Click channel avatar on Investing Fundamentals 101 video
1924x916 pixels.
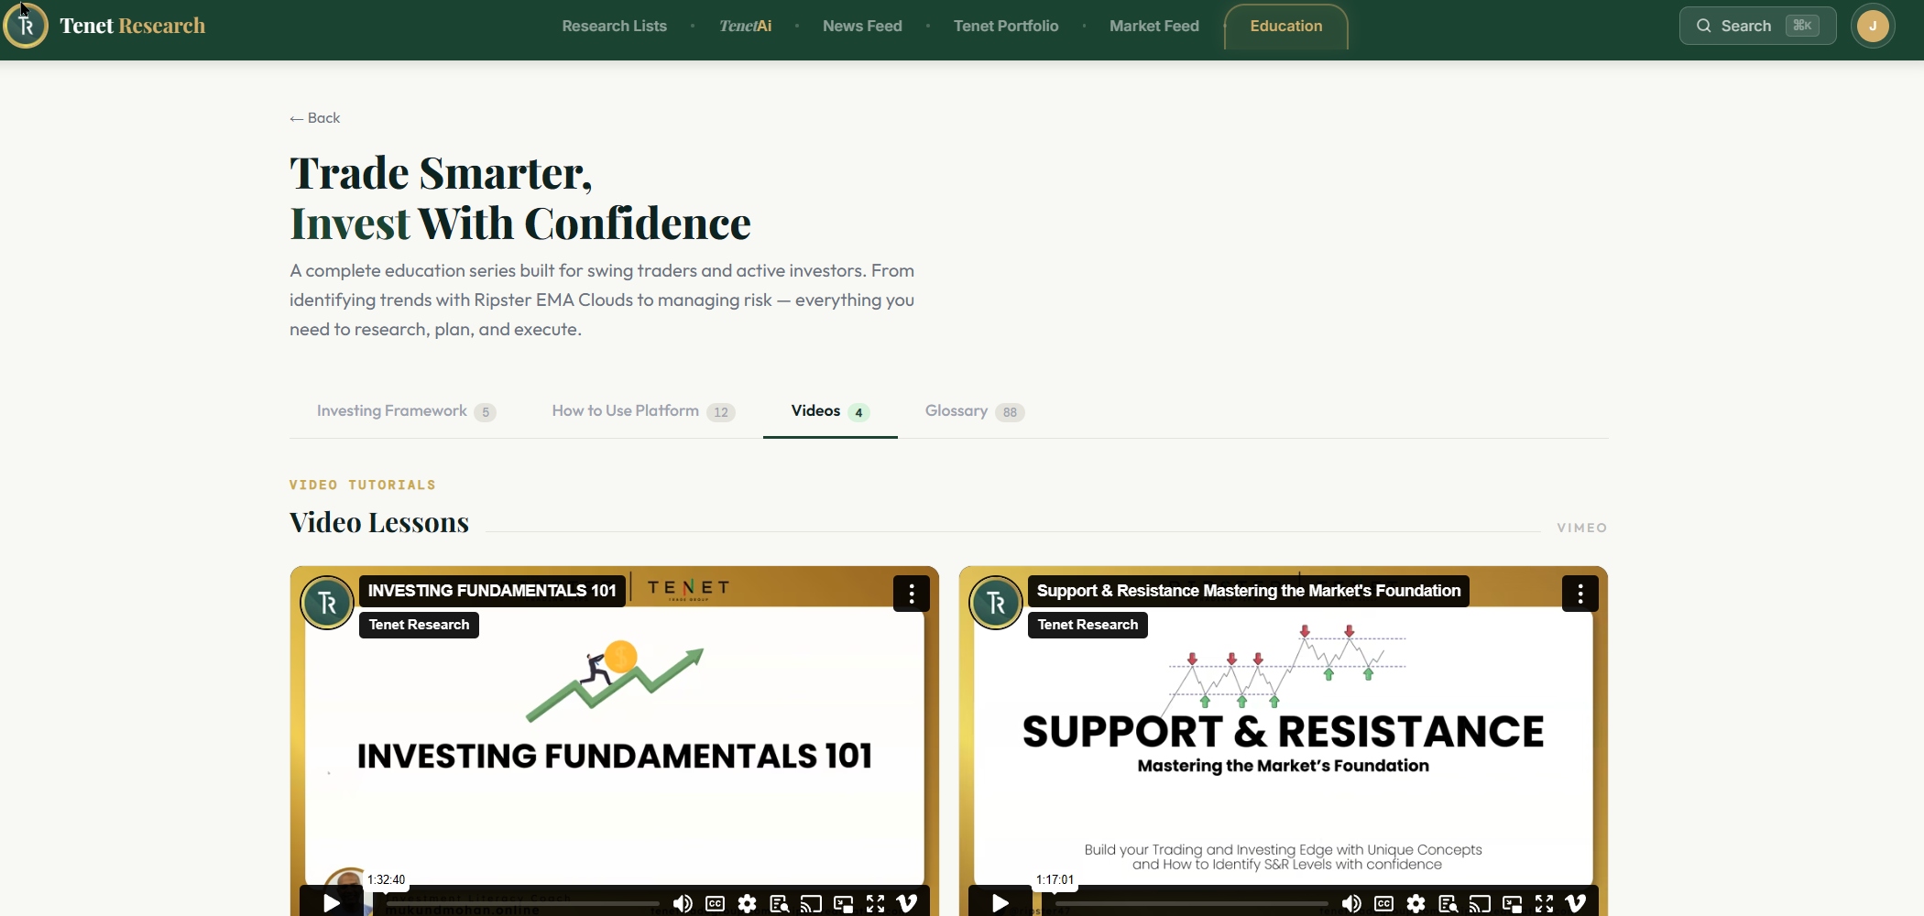click(x=327, y=603)
